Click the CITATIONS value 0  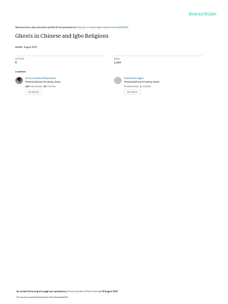[16, 62]
